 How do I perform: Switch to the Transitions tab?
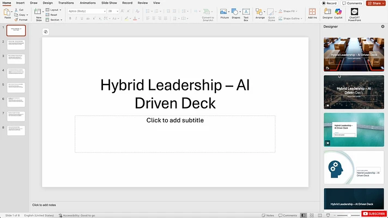66,3
